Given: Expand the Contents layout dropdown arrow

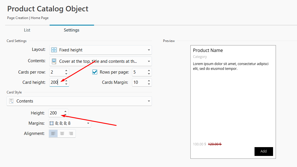Looking at the screenshot, I should pos(149,61).
